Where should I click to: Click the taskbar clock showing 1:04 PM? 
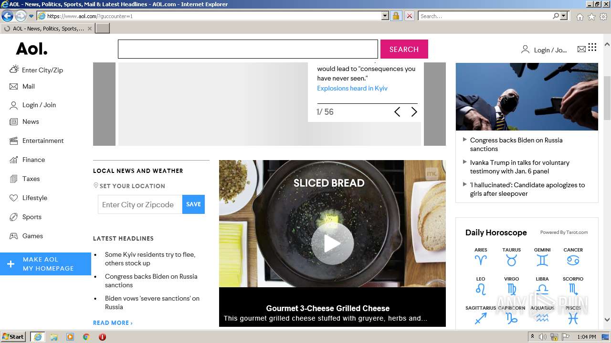coord(586,337)
